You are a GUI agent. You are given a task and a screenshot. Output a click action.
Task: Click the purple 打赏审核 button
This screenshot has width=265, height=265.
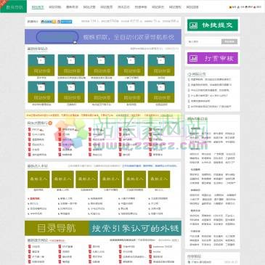click(213, 58)
